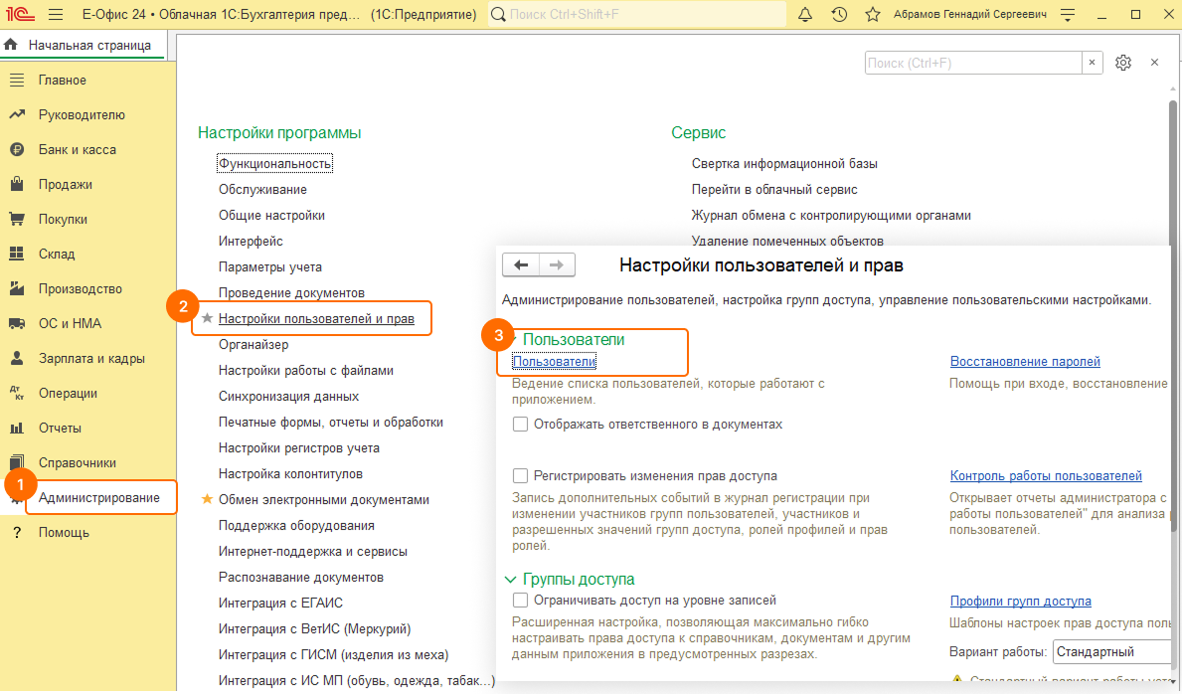Enable Регистрировать изменения прав доступа checkbox
The height and width of the screenshot is (694, 1182).
(520, 475)
